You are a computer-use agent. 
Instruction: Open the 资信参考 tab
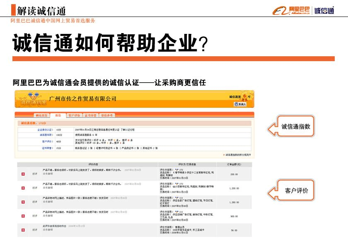click(107, 115)
